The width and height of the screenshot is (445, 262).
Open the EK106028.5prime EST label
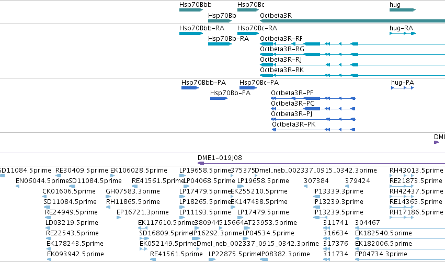tap(139, 170)
